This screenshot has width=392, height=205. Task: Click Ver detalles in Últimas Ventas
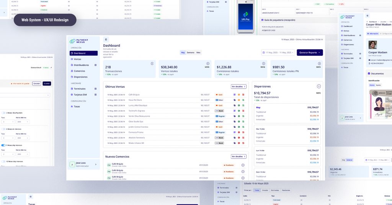238,87
